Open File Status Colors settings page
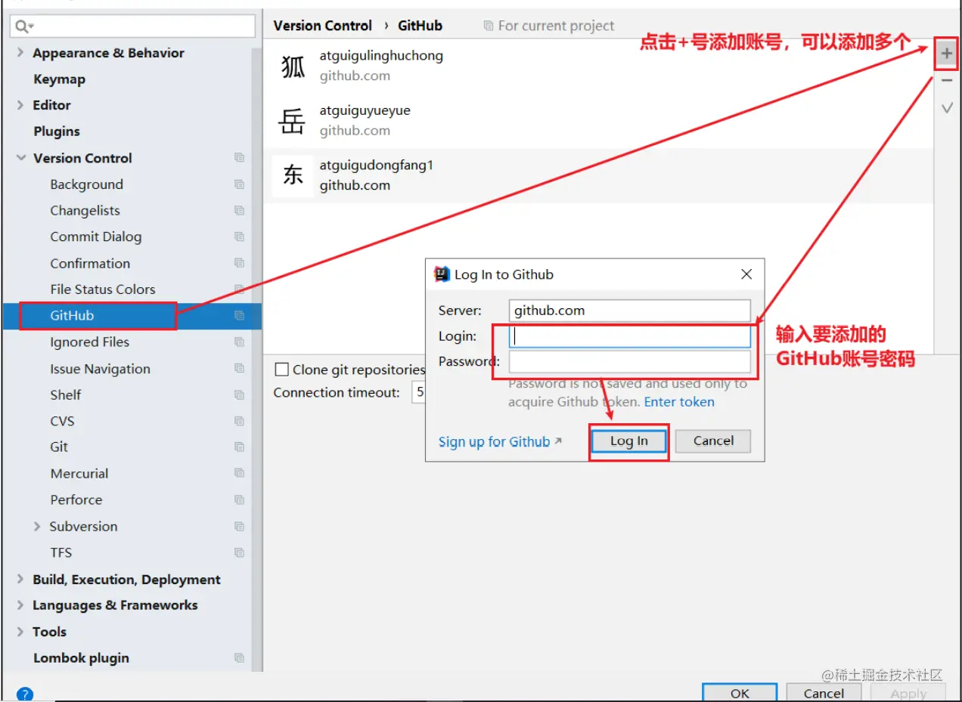 coord(103,289)
